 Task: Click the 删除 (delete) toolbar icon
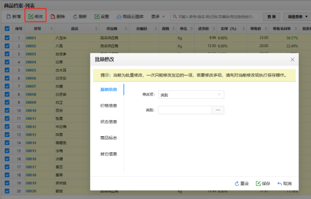tap(53, 17)
